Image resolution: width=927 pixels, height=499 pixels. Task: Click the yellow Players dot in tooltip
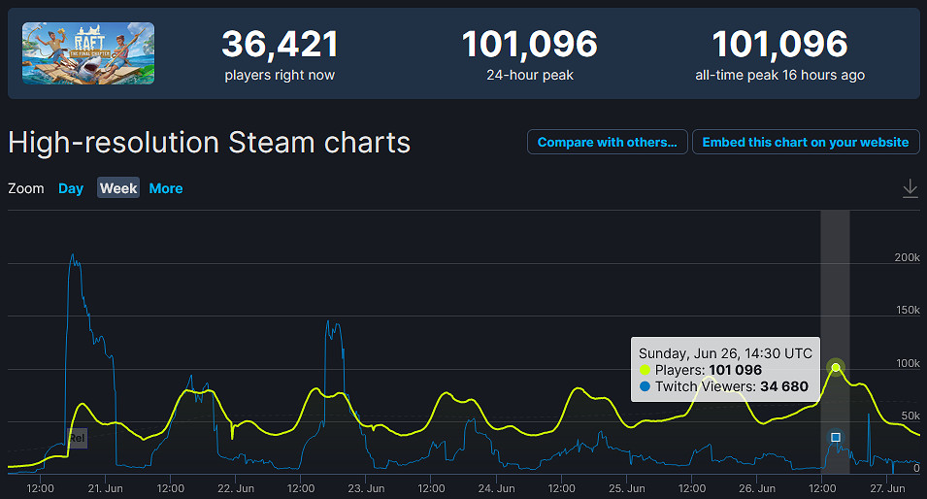(646, 370)
